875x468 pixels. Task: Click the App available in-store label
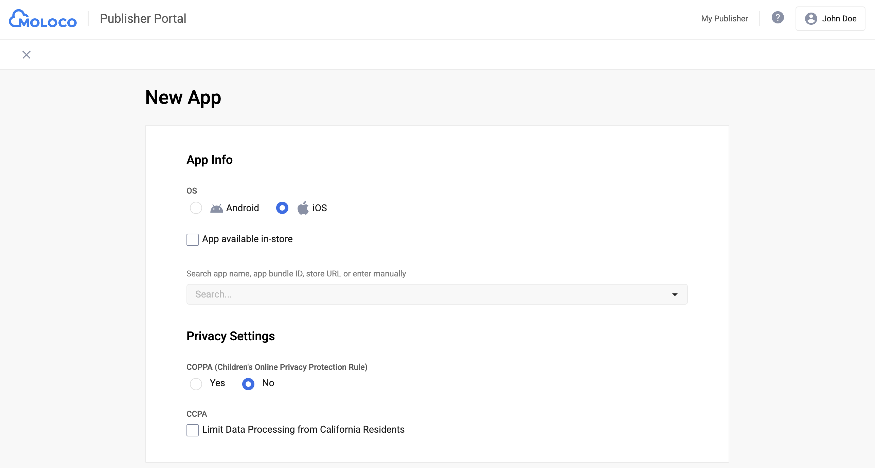coord(247,239)
